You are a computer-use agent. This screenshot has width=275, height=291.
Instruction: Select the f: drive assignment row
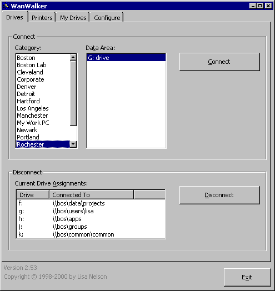coord(91,203)
